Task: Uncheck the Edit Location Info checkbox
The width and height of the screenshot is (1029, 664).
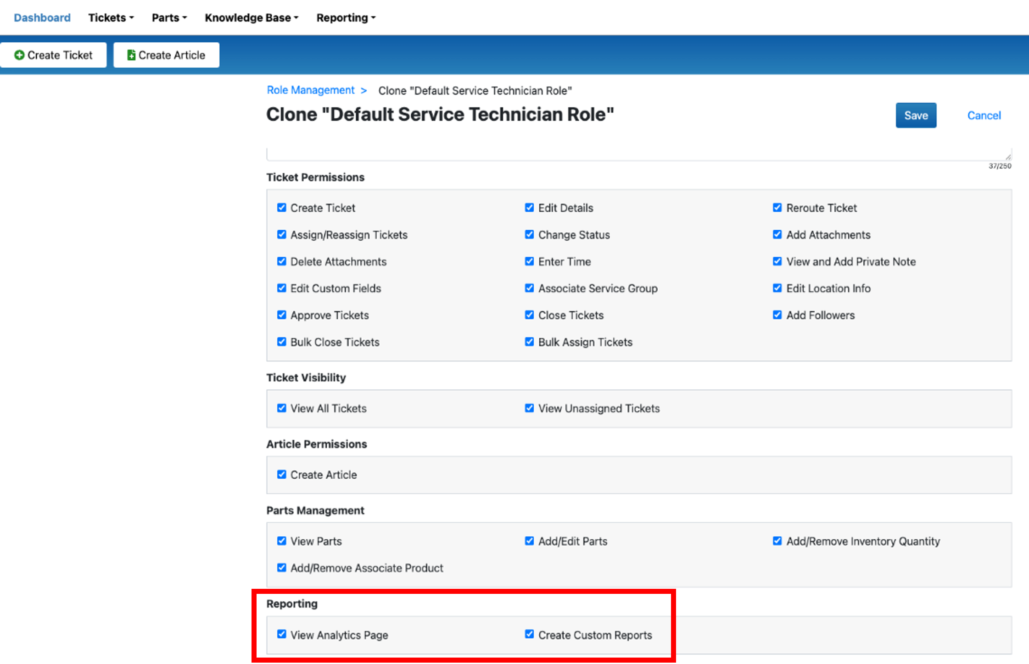Action: (777, 288)
